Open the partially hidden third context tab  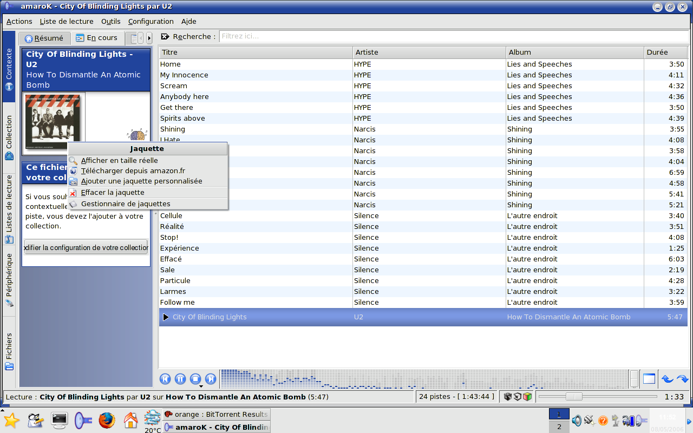132,38
